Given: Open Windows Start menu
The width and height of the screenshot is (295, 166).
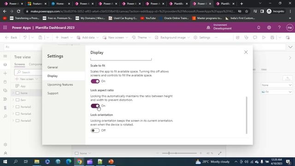Looking at the screenshot, I should click(x=5, y=162).
